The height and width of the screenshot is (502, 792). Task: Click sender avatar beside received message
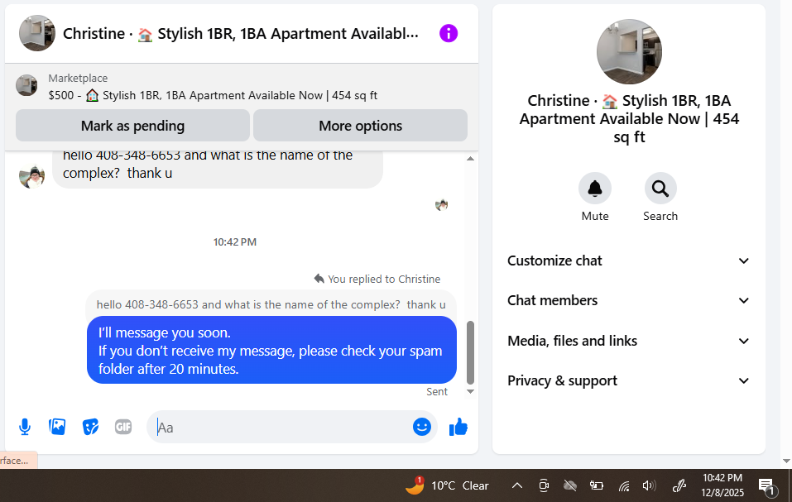(x=31, y=176)
